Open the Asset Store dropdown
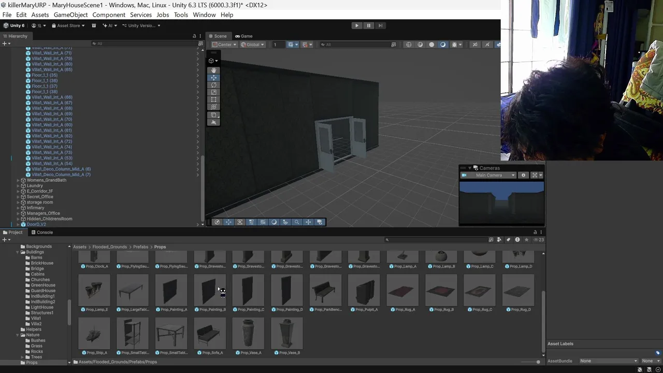 [x=68, y=25]
